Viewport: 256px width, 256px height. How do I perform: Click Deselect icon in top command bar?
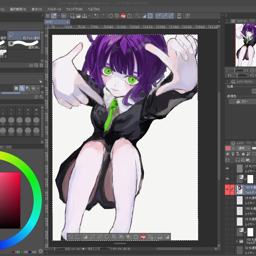click(138, 16)
